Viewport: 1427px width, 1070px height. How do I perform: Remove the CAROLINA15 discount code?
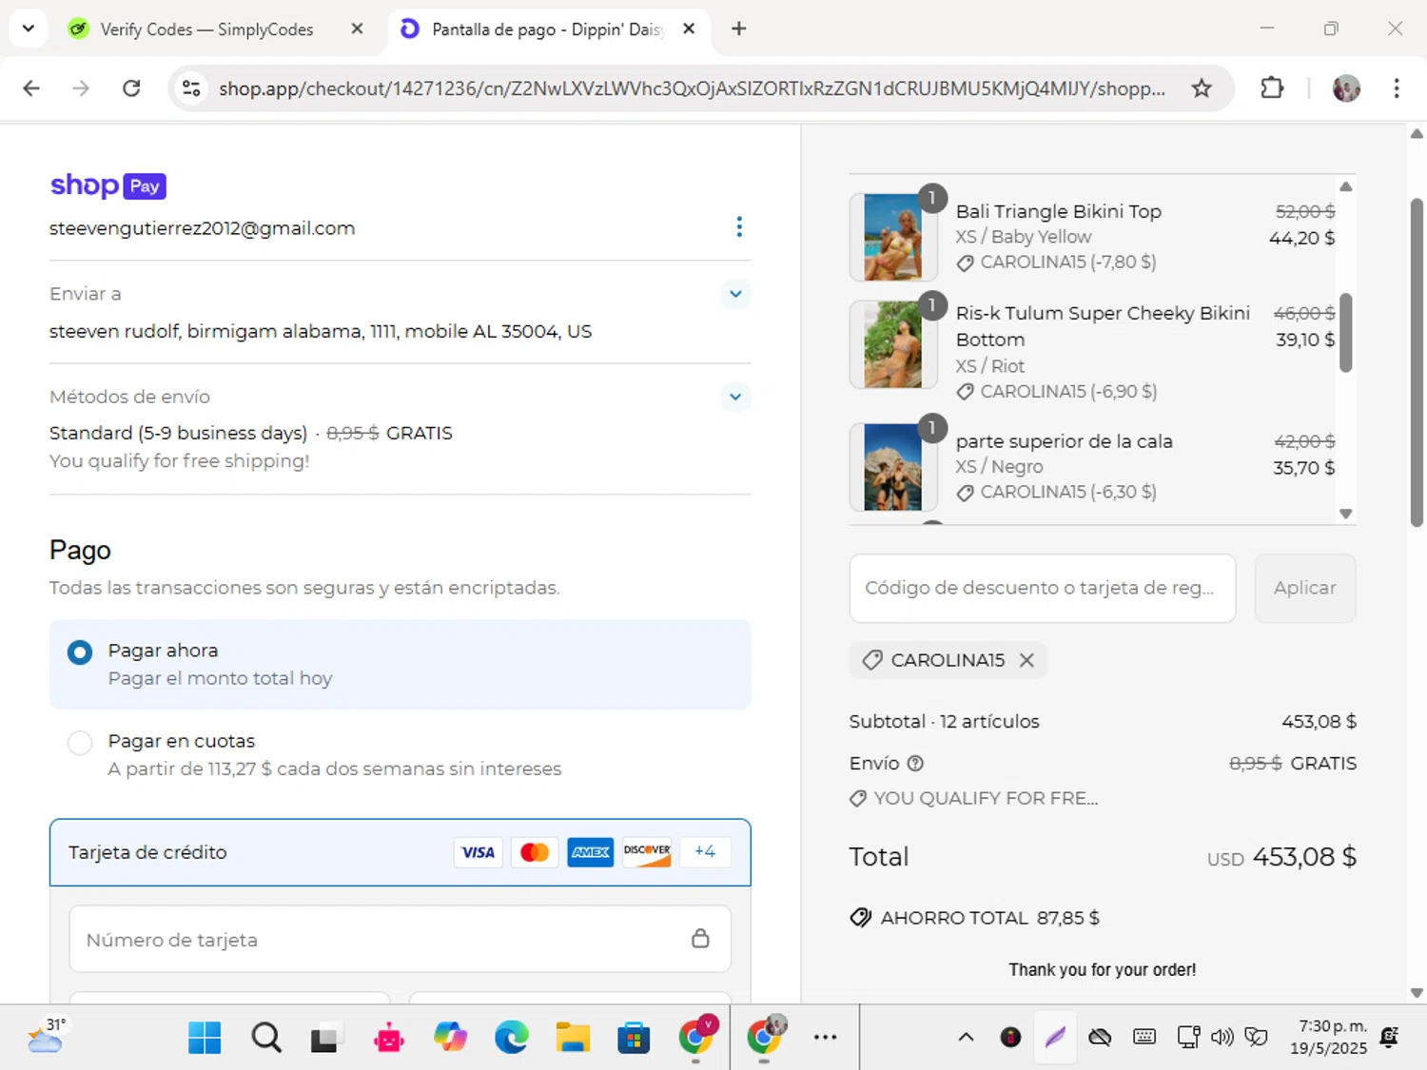point(1026,660)
